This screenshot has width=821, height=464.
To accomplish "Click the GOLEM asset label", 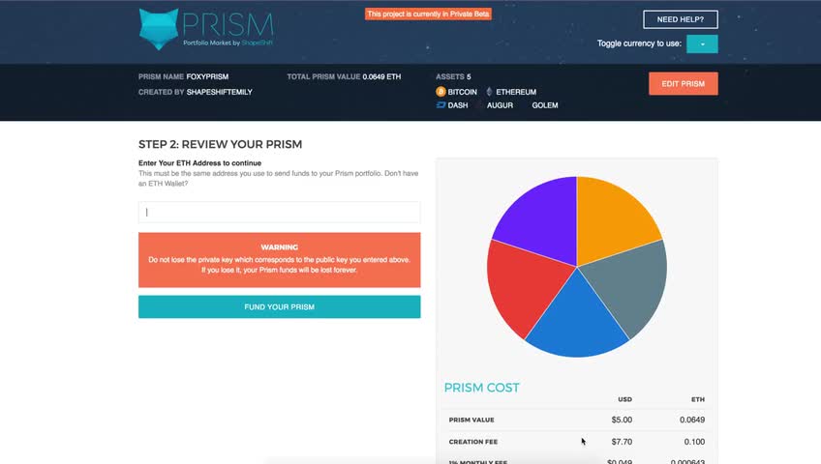I will (x=545, y=105).
